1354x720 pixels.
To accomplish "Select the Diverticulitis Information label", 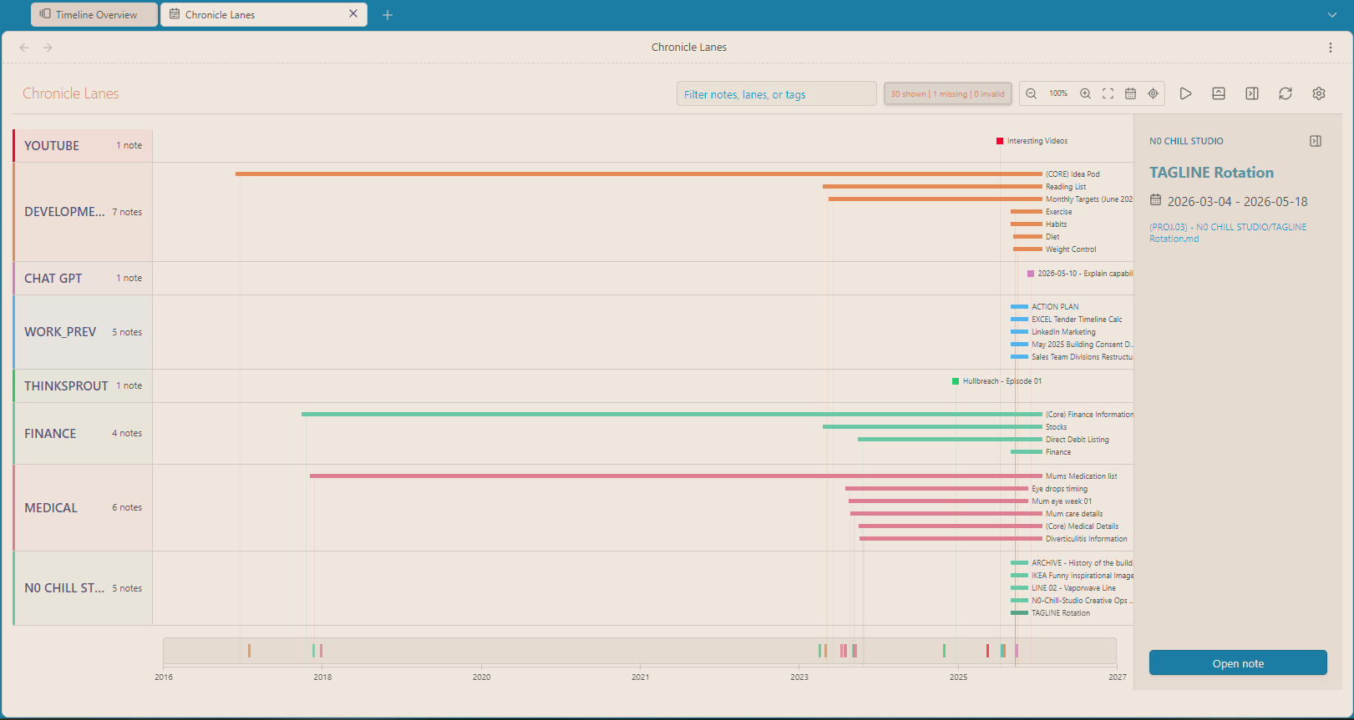I will 1087,539.
